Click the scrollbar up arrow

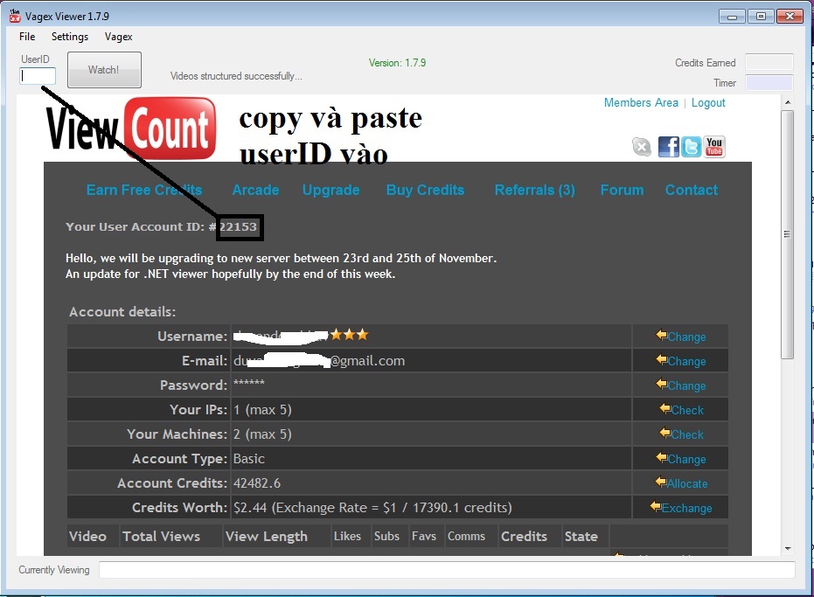788,102
